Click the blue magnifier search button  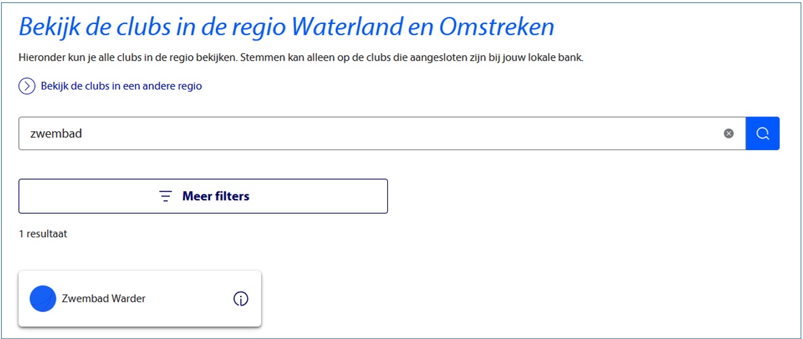pyautogui.click(x=763, y=134)
